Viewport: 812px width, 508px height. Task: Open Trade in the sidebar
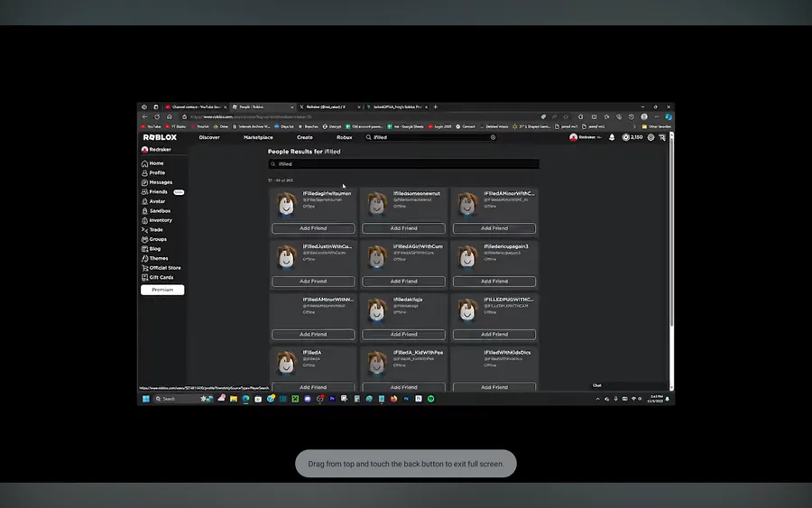[x=152, y=229]
